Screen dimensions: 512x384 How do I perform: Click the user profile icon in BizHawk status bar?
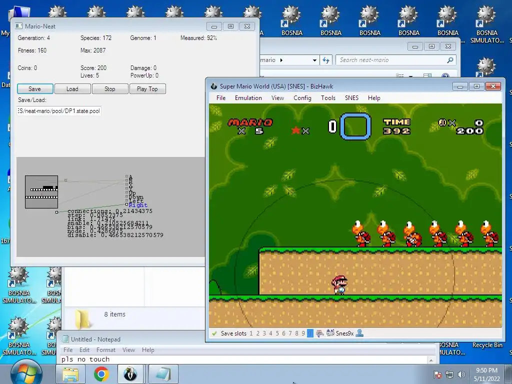click(359, 333)
